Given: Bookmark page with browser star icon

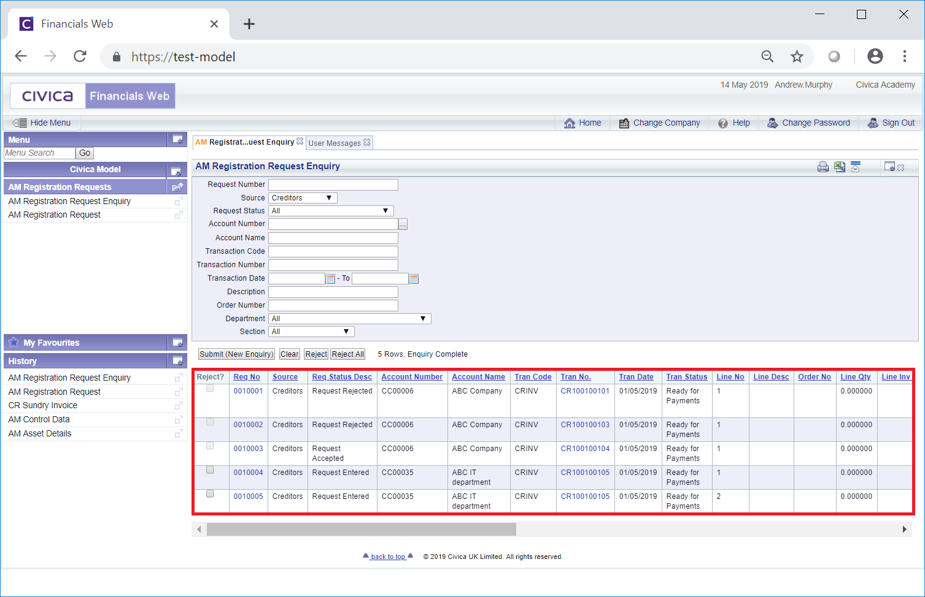Looking at the screenshot, I should [x=797, y=57].
